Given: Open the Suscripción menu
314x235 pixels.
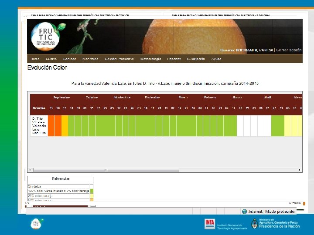Looking at the screenshot, I should coord(196,59).
